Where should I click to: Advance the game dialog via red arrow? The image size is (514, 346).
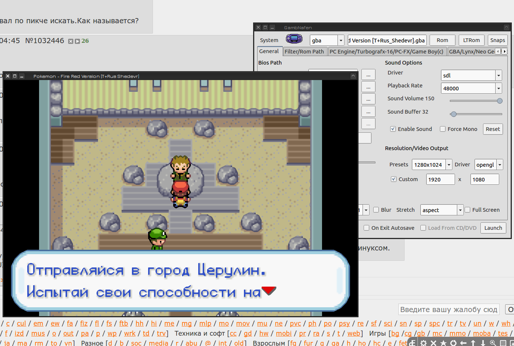(269, 291)
